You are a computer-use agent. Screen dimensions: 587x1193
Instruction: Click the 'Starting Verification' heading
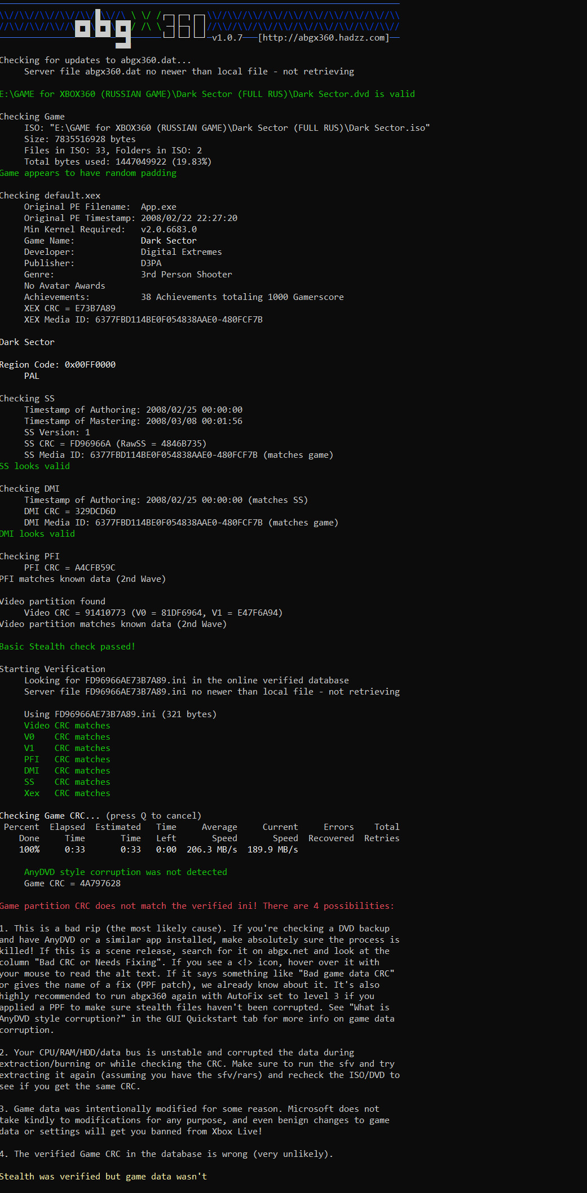[52, 669]
